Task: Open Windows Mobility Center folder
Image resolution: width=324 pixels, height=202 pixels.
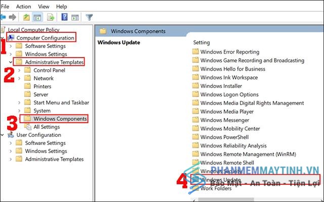Action: 230,129
